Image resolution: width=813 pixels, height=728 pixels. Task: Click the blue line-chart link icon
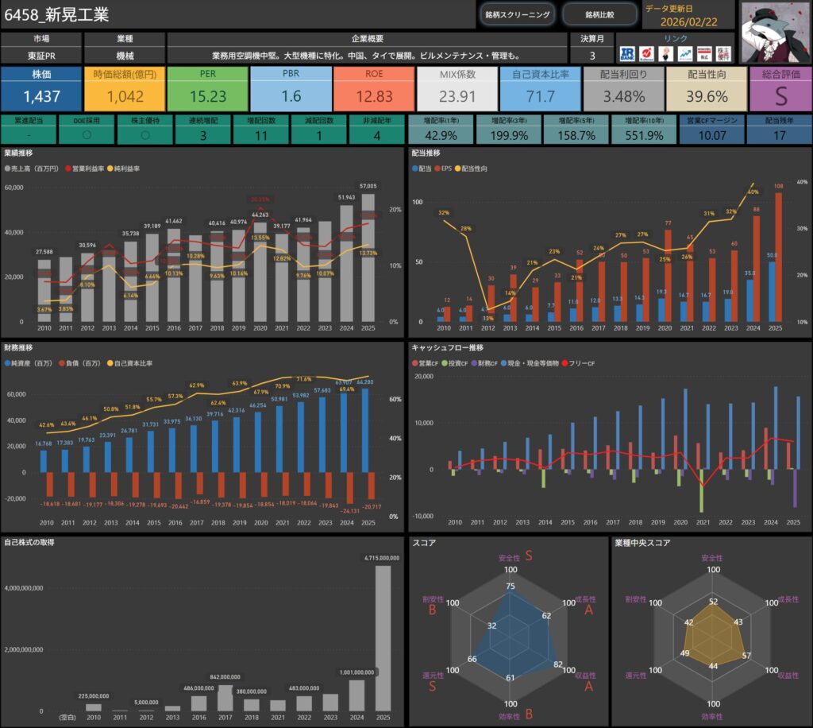[x=684, y=53]
